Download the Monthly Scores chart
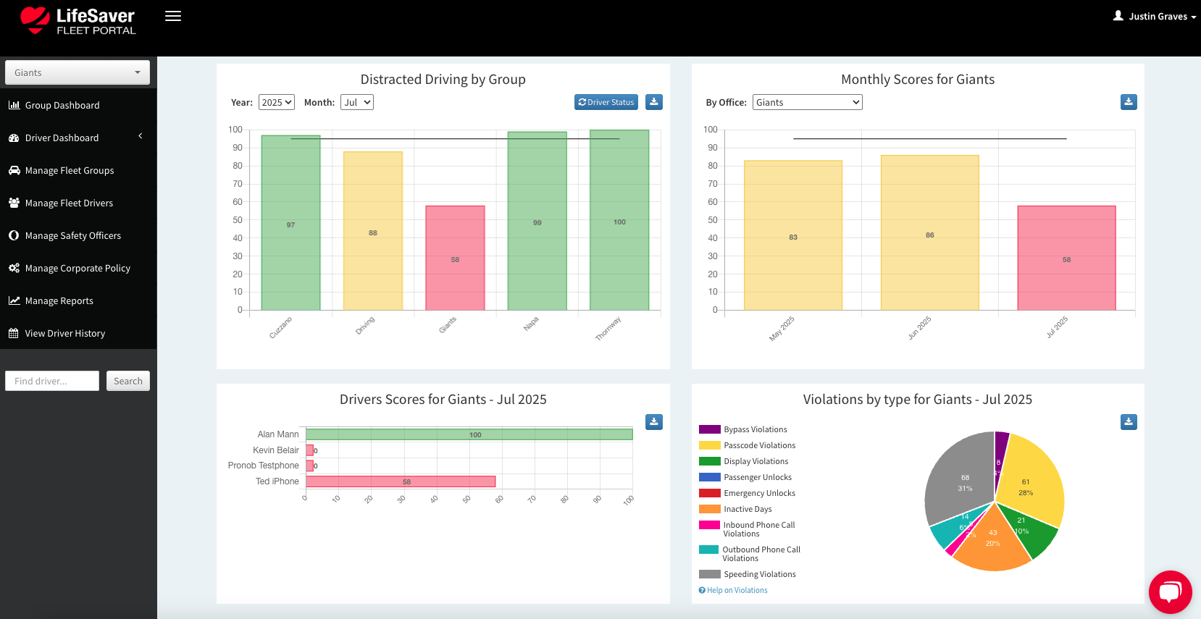The height and width of the screenshot is (619, 1201). click(x=1128, y=102)
